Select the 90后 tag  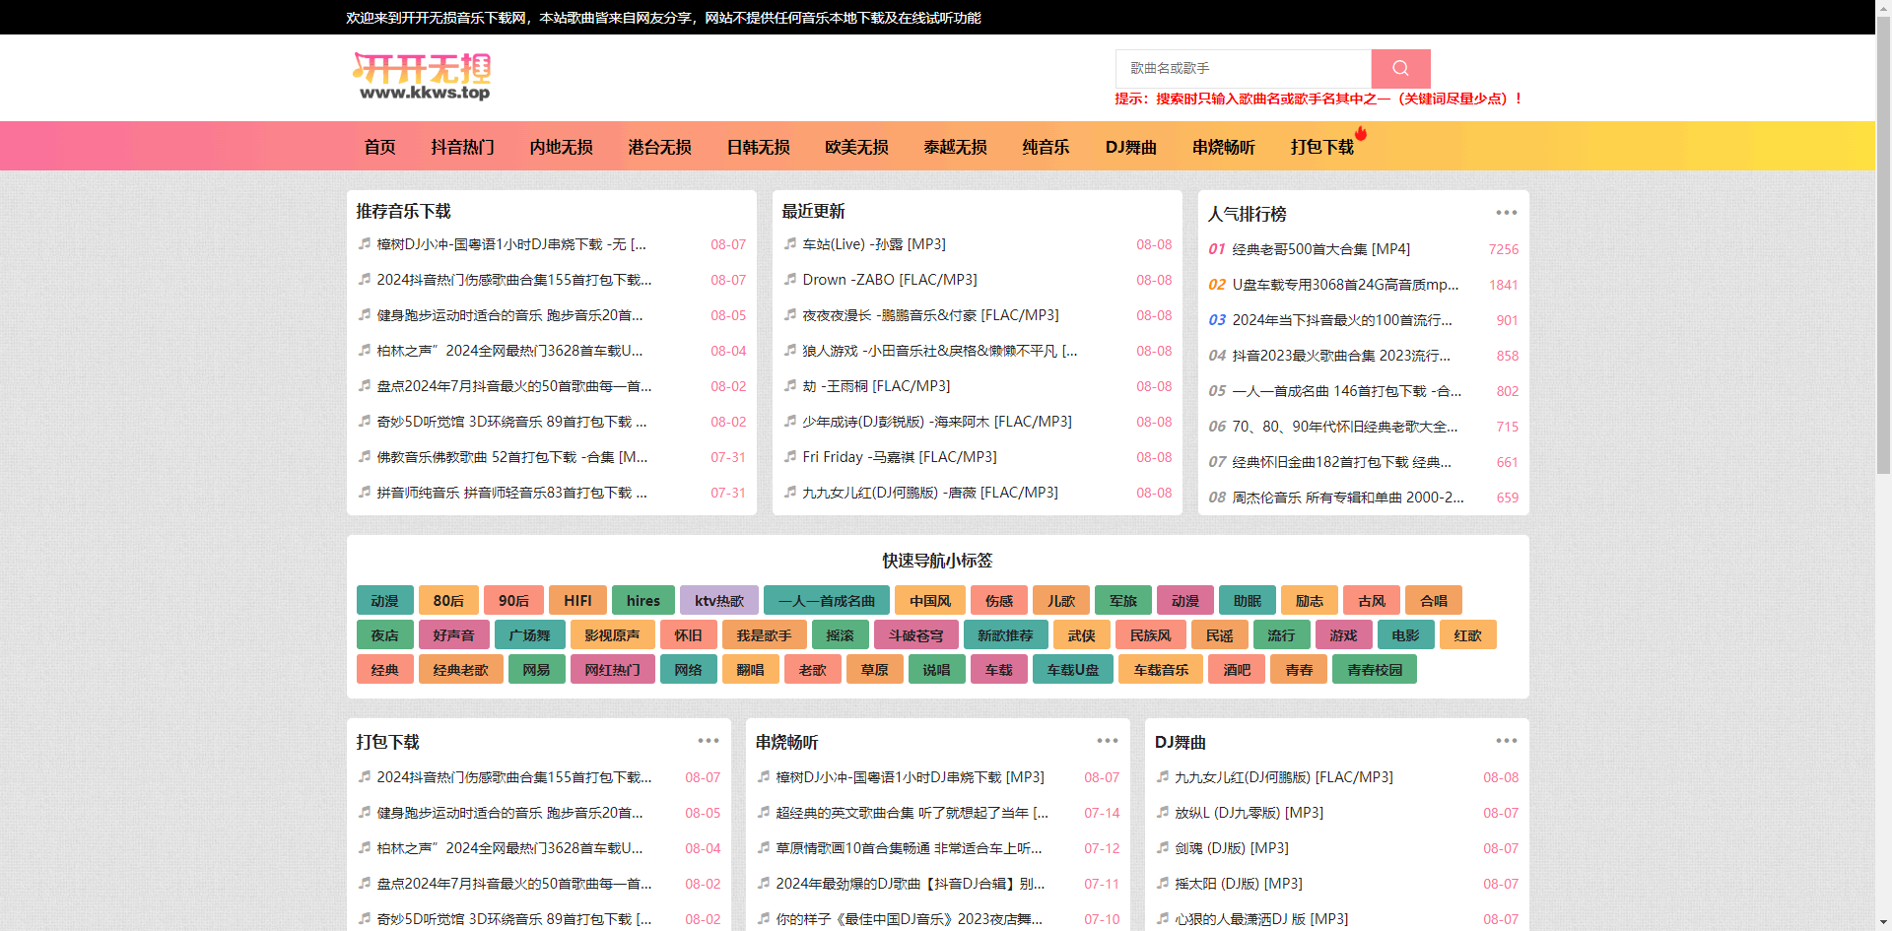513,600
